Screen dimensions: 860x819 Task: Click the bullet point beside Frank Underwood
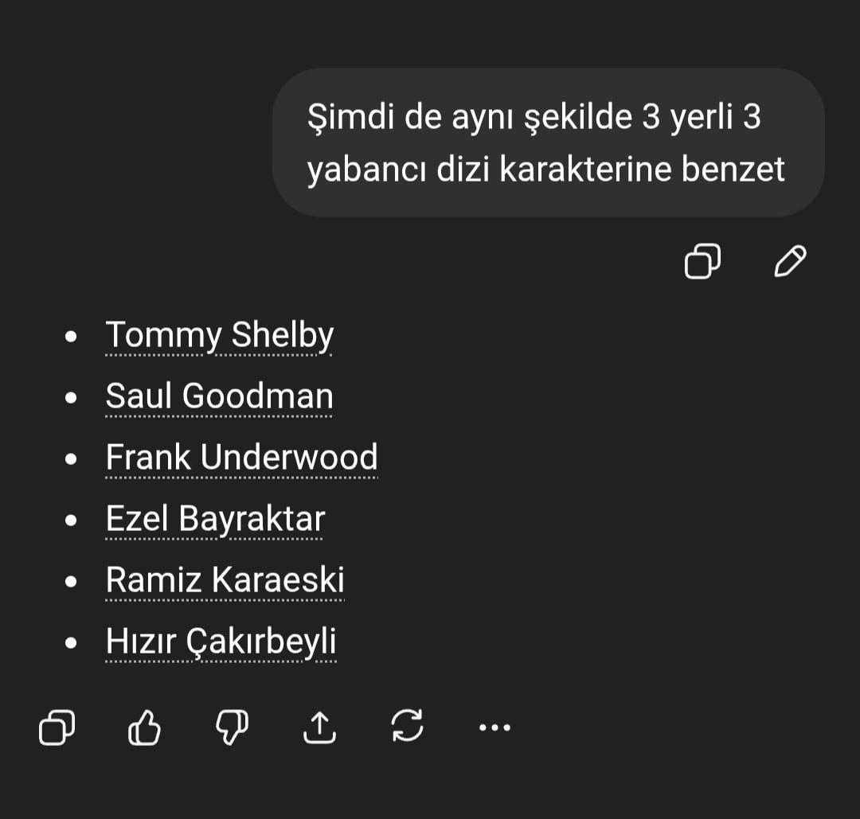click(72, 458)
